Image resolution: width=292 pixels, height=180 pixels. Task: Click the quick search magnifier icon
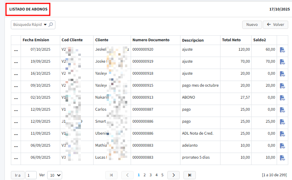click(51, 25)
